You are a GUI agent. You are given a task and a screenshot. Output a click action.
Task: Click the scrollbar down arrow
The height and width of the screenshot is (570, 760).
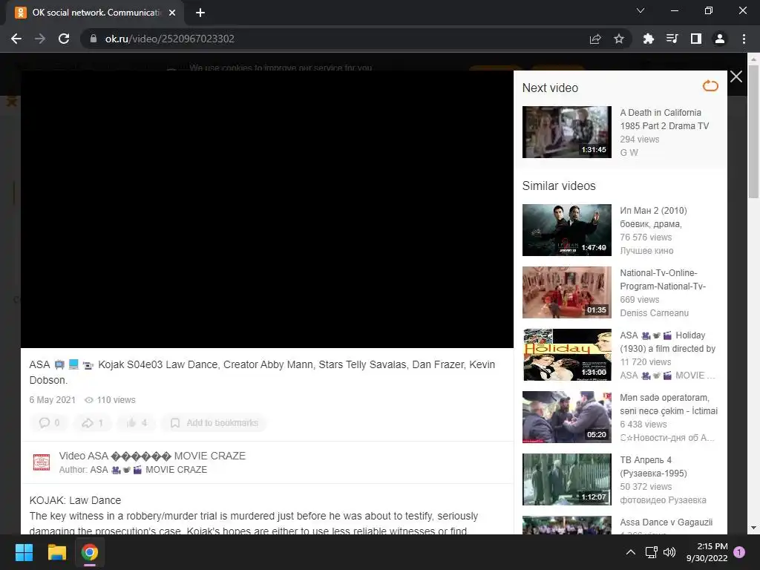[753, 528]
